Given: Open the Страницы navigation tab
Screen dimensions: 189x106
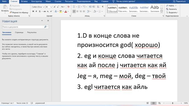Looking at the screenshot, I should (x=19, y=32).
